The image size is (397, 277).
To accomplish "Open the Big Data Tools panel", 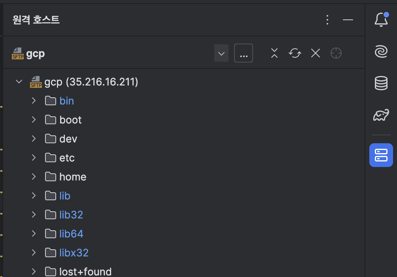I will tap(381, 115).
